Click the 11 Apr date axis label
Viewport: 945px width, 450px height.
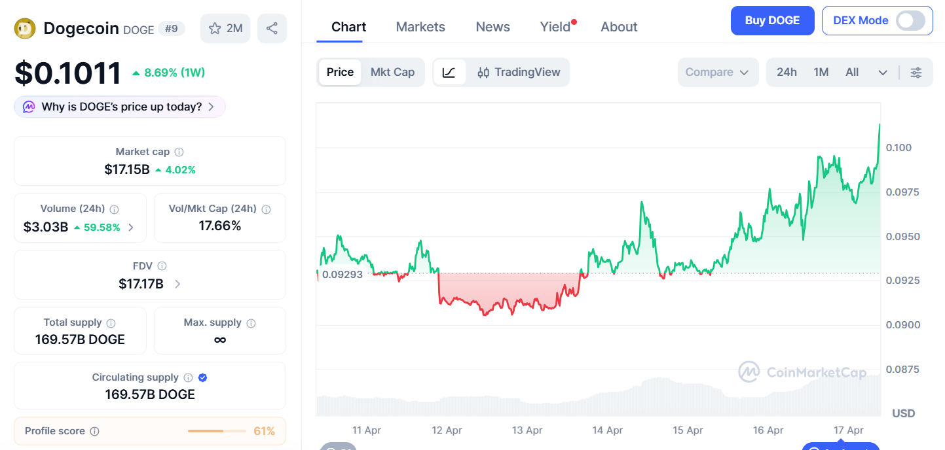pyautogui.click(x=366, y=430)
